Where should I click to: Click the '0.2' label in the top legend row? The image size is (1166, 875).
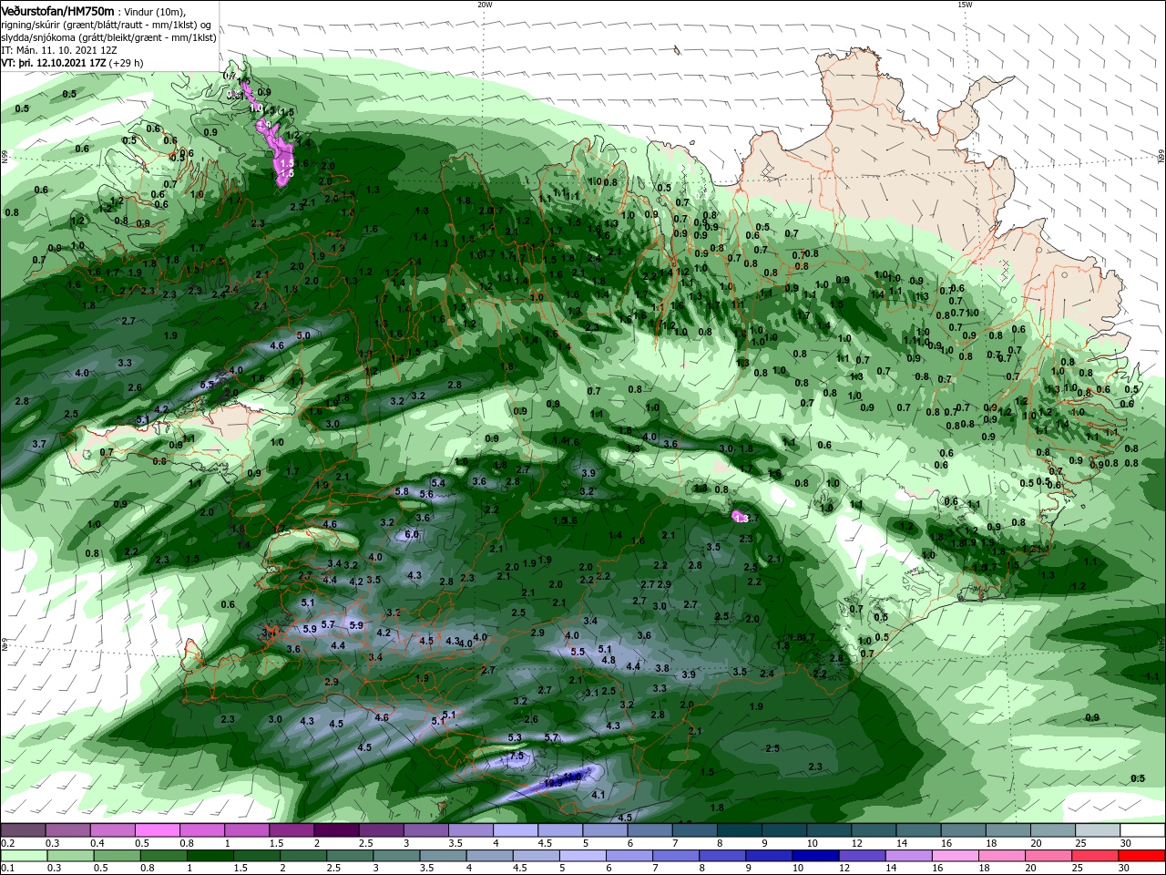(7, 843)
